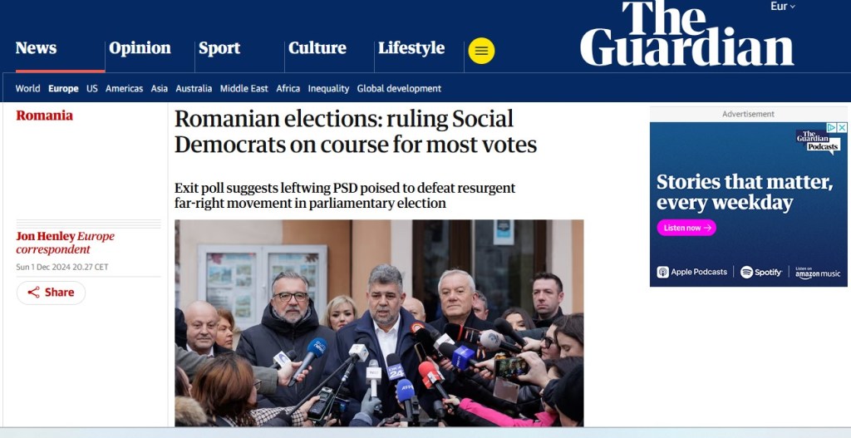Go to the Sport section
This screenshot has width=851, height=438.
(219, 48)
